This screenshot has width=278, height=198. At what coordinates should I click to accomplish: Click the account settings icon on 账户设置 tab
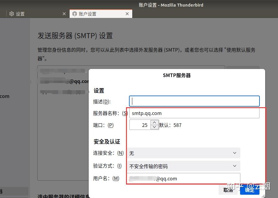[x=74, y=13]
